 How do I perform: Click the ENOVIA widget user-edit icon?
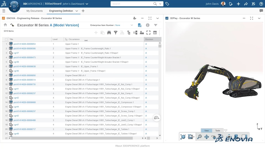pos(135,18)
